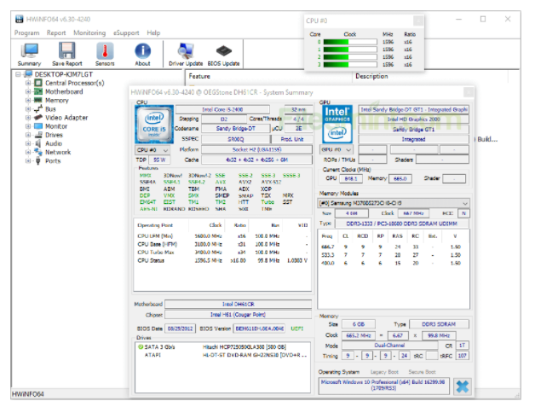Open the Help menu

pos(153,32)
